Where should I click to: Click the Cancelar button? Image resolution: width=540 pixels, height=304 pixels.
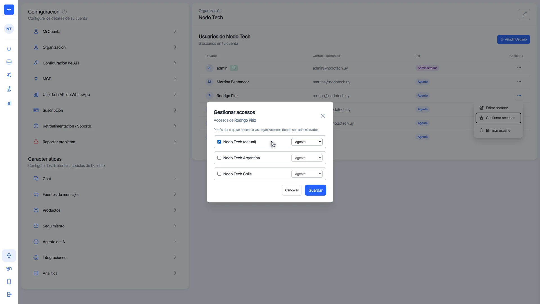pyautogui.click(x=292, y=190)
